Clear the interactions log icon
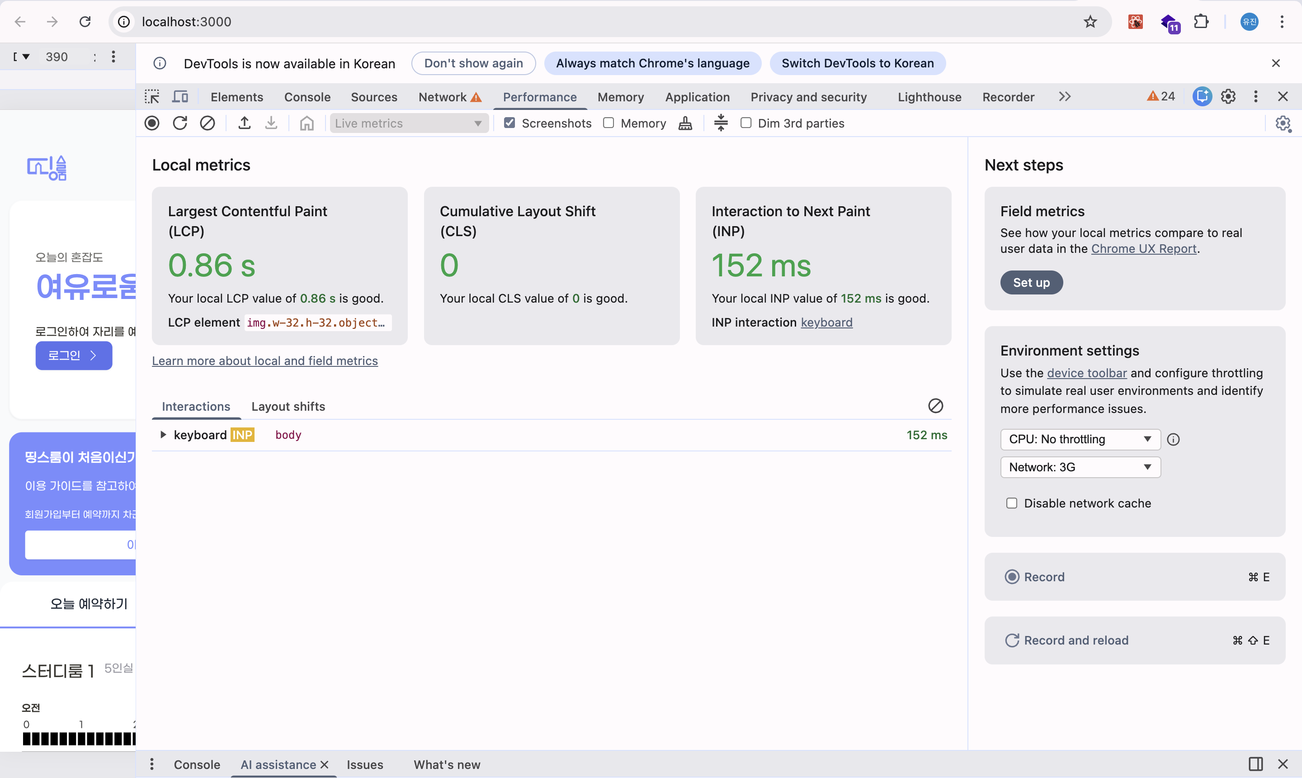The image size is (1302, 778). (935, 406)
